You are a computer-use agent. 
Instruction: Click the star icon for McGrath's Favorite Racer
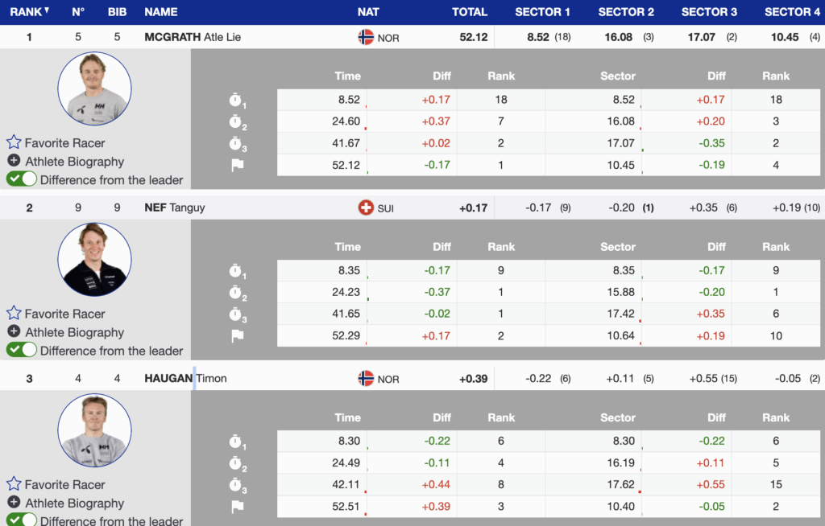(x=14, y=142)
